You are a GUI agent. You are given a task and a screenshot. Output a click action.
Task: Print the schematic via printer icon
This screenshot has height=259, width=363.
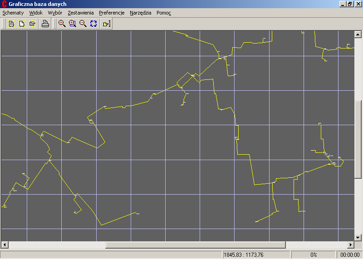(x=45, y=24)
